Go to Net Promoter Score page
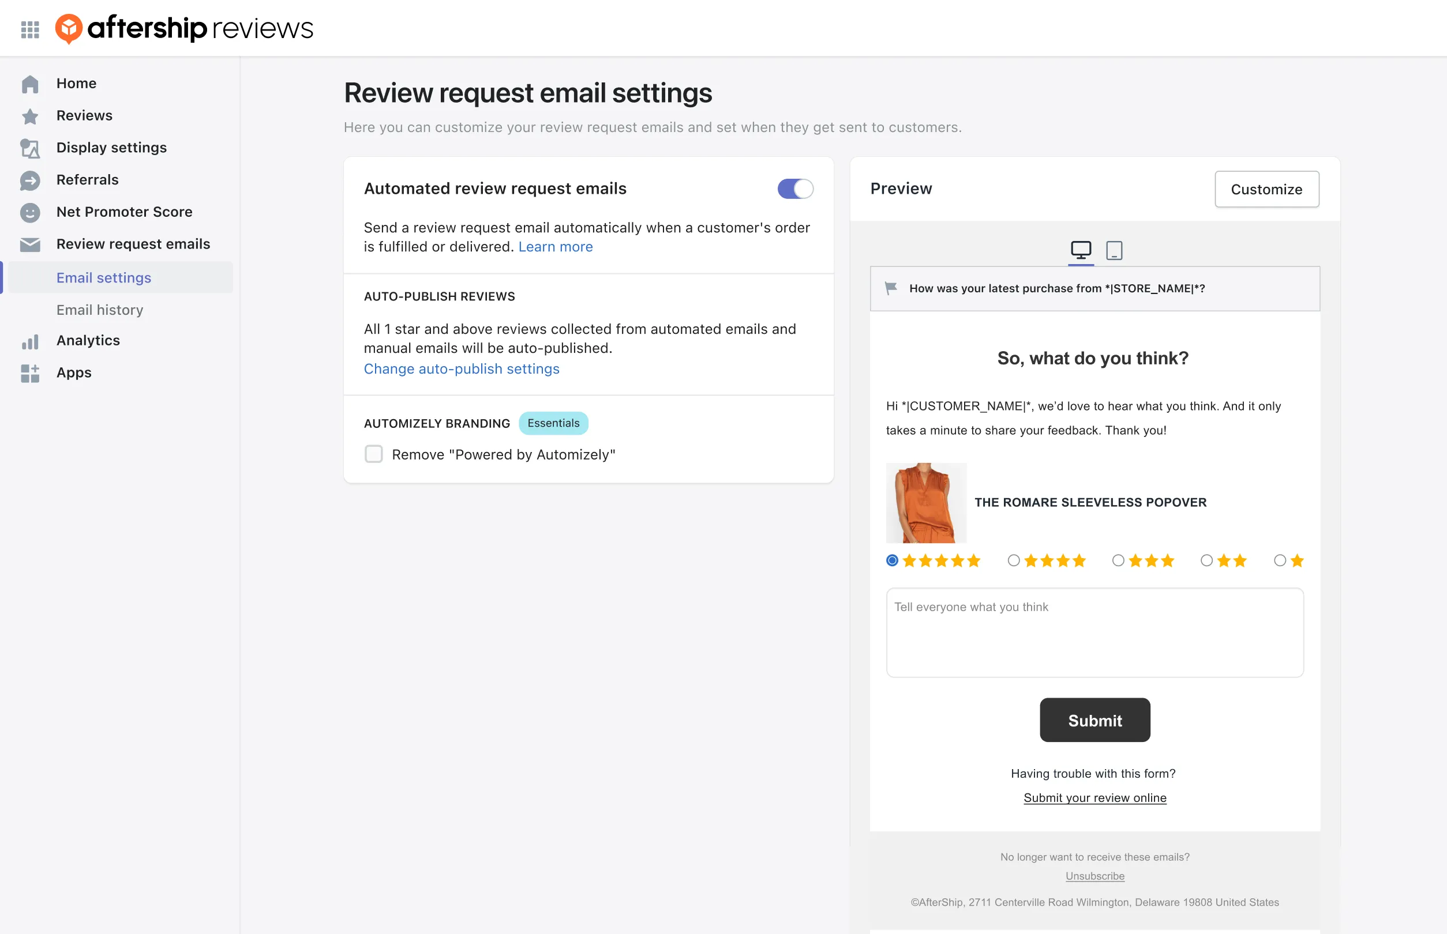This screenshot has width=1447, height=934. click(124, 212)
